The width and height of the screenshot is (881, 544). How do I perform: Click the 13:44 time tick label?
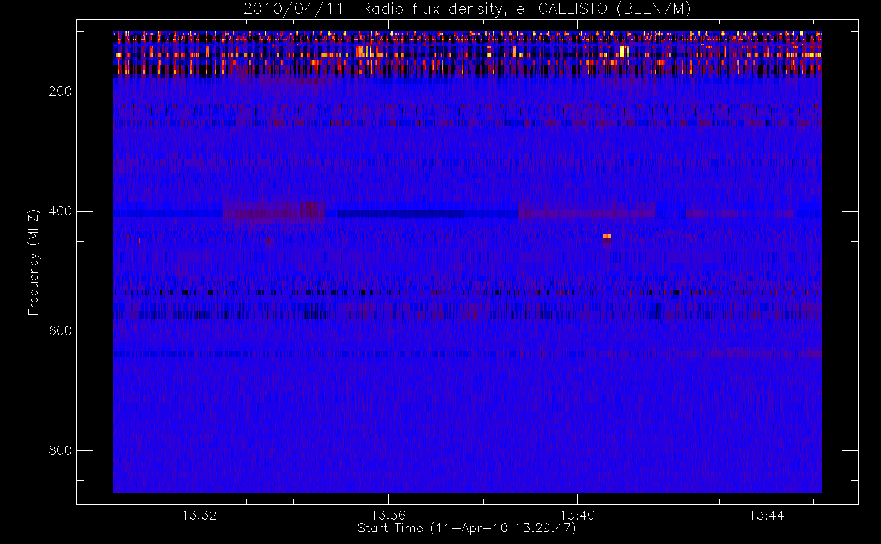(x=767, y=515)
